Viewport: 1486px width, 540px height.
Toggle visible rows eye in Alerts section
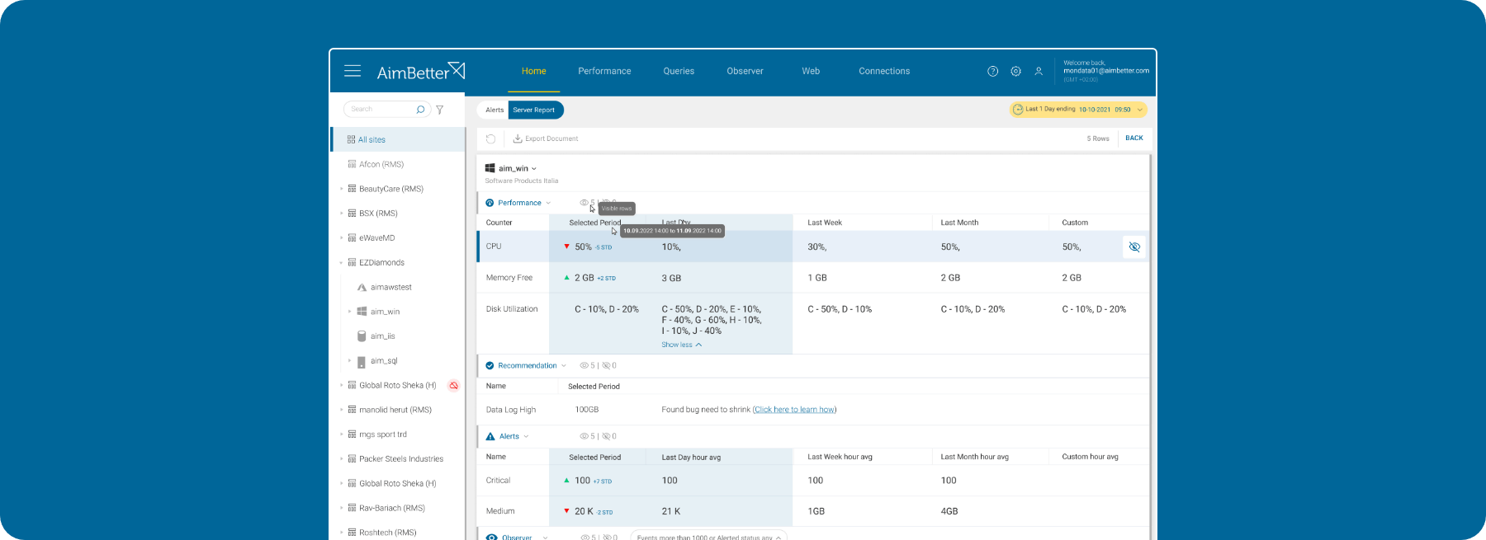tap(584, 436)
